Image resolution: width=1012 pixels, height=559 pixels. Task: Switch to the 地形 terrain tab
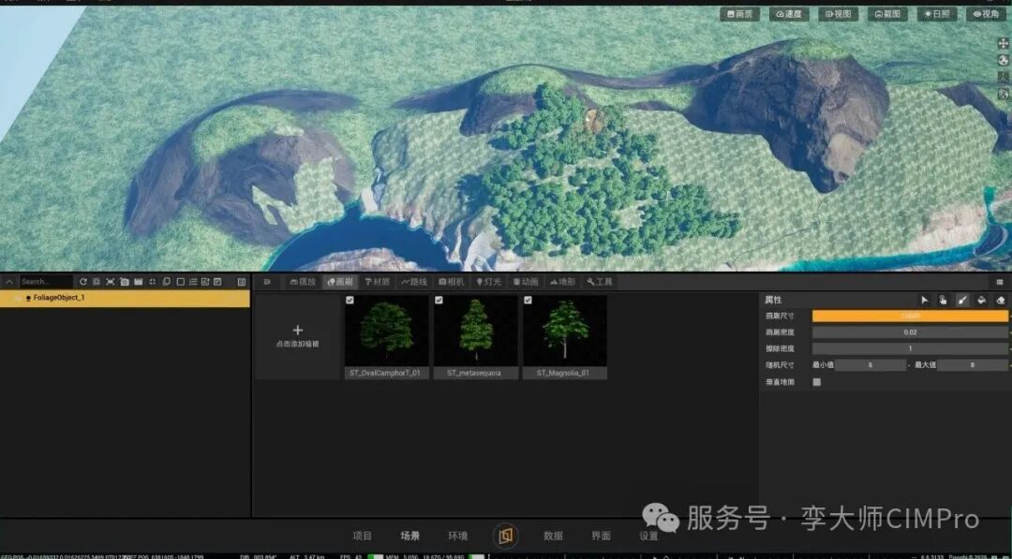click(x=563, y=282)
